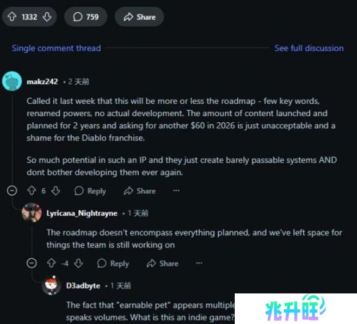
Task: Upvote makz242's comment
Action: [32, 191]
